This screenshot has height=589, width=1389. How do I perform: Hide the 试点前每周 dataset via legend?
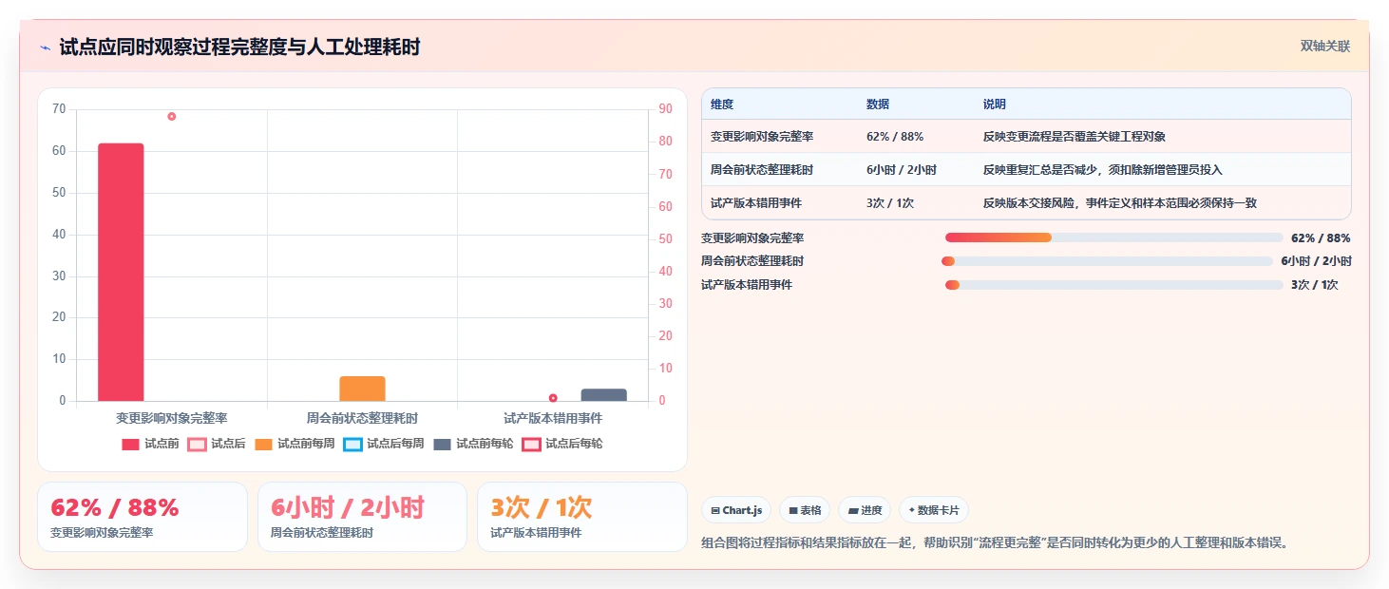295,444
